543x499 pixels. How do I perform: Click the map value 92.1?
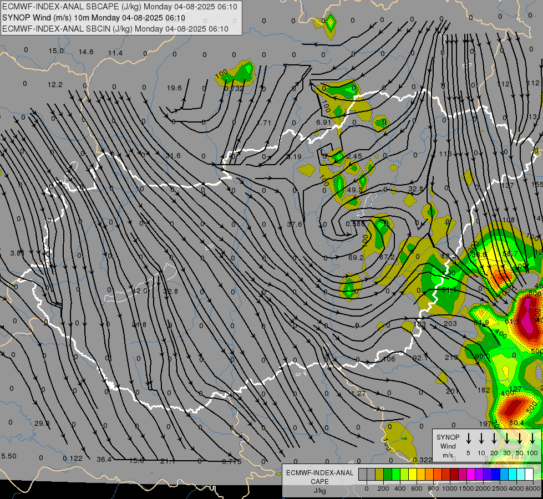(420, 358)
